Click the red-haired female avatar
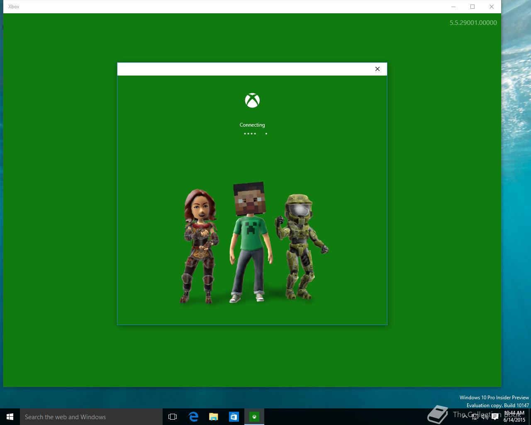The image size is (531, 425). pos(200,247)
